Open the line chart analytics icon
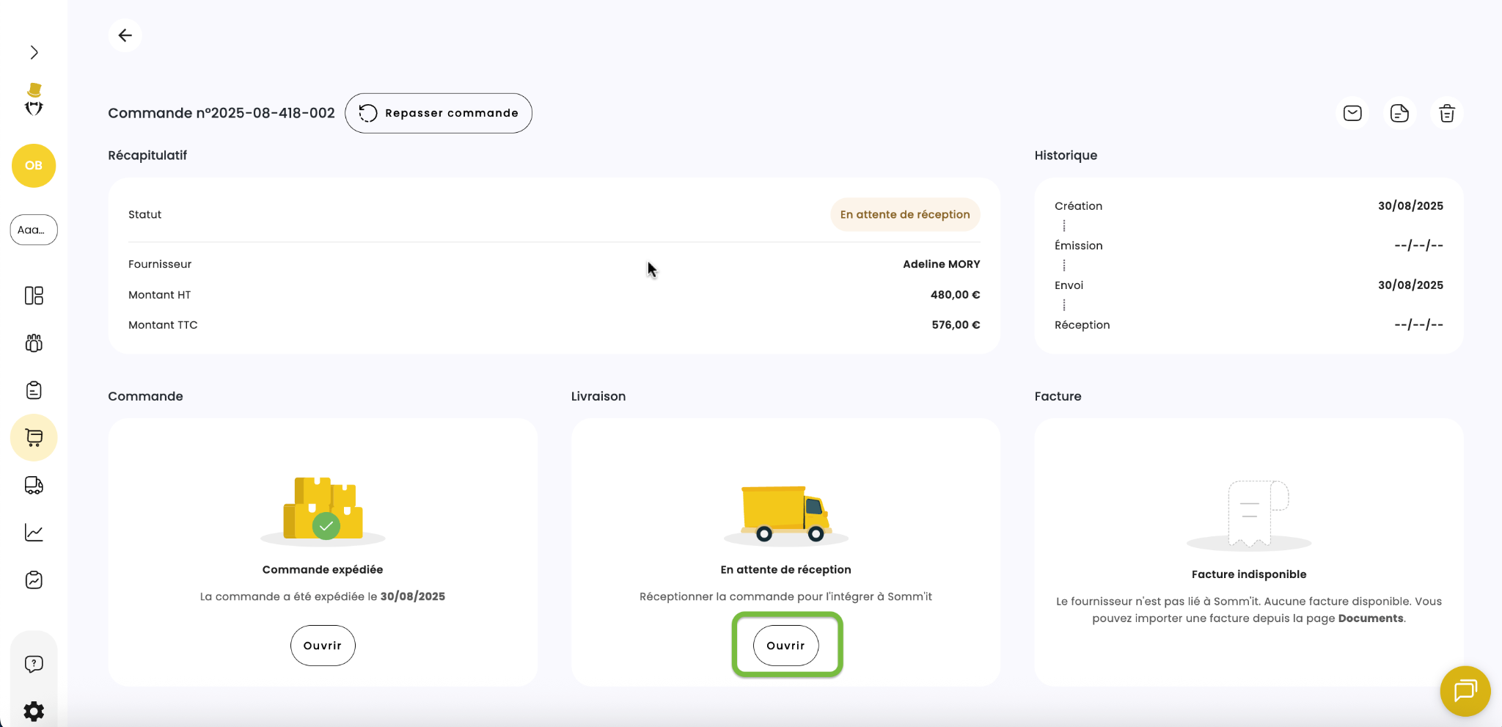1502x727 pixels. (x=34, y=533)
